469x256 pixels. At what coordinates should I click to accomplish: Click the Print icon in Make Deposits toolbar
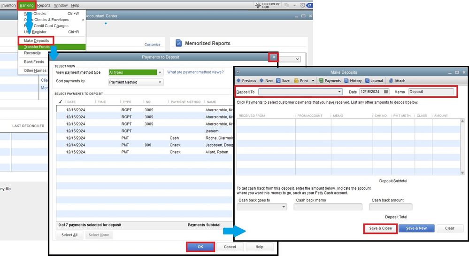click(296, 81)
